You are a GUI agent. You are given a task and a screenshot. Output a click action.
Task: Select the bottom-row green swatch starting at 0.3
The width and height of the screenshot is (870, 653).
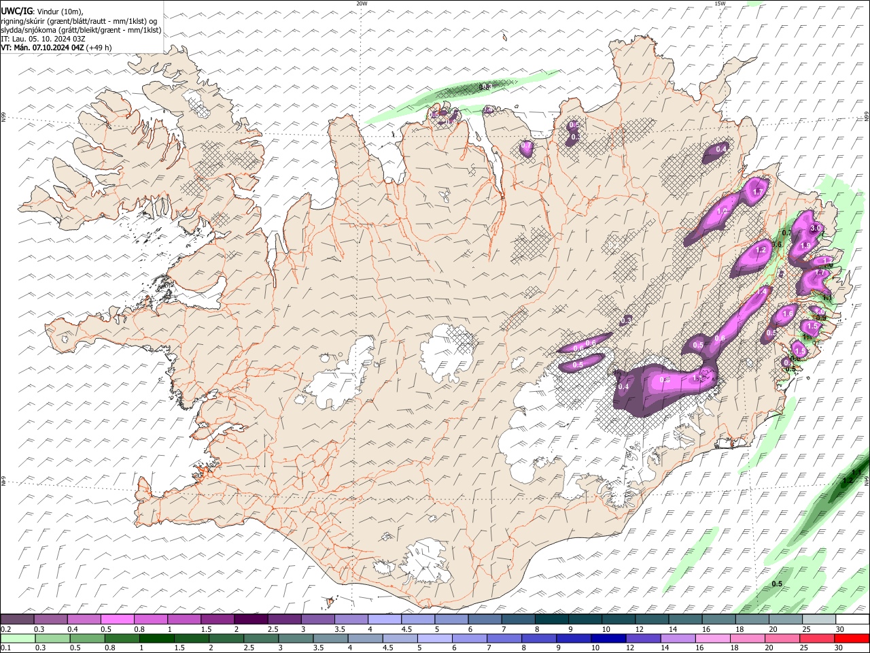point(52,638)
